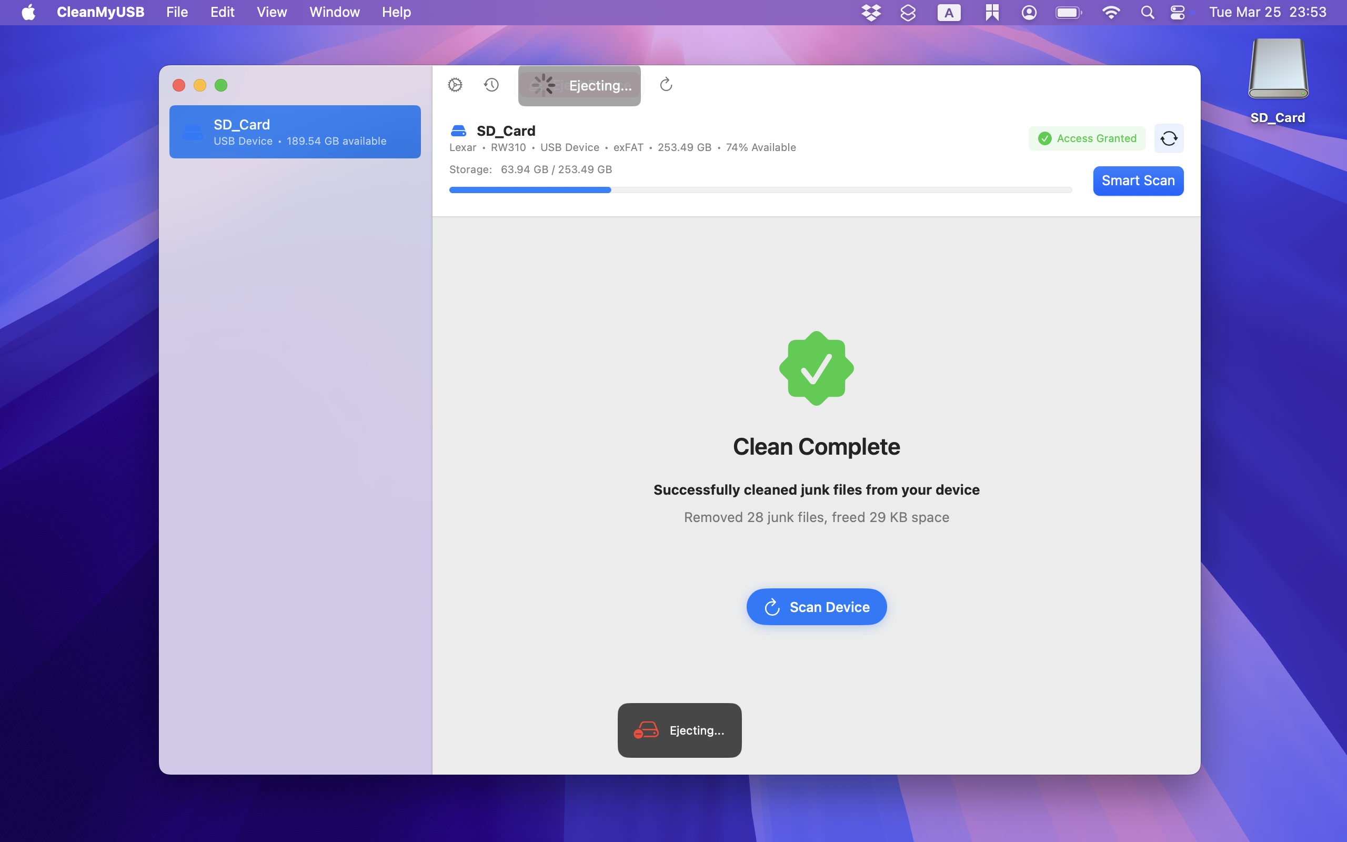1347x842 pixels.
Task: Click the blue drive icon beside SD_Card header
Action: click(x=458, y=131)
